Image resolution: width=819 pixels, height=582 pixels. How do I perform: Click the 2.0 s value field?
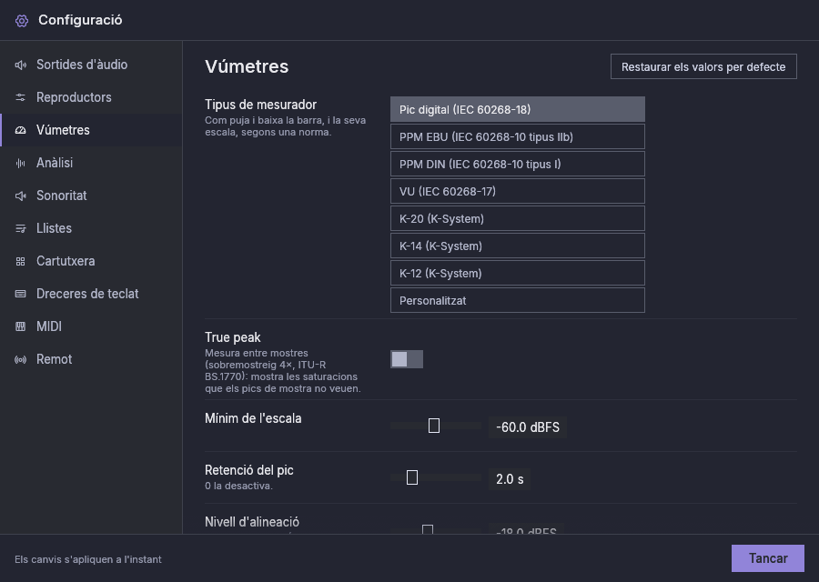pyautogui.click(x=510, y=479)
